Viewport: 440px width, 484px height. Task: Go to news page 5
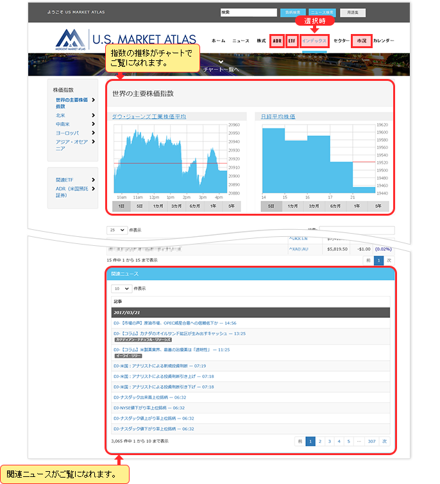point(349,442)
